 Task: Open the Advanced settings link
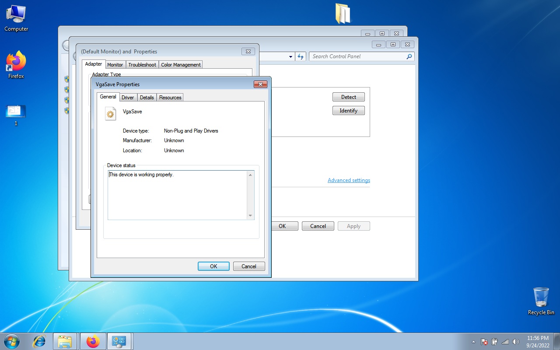point(349,180)
